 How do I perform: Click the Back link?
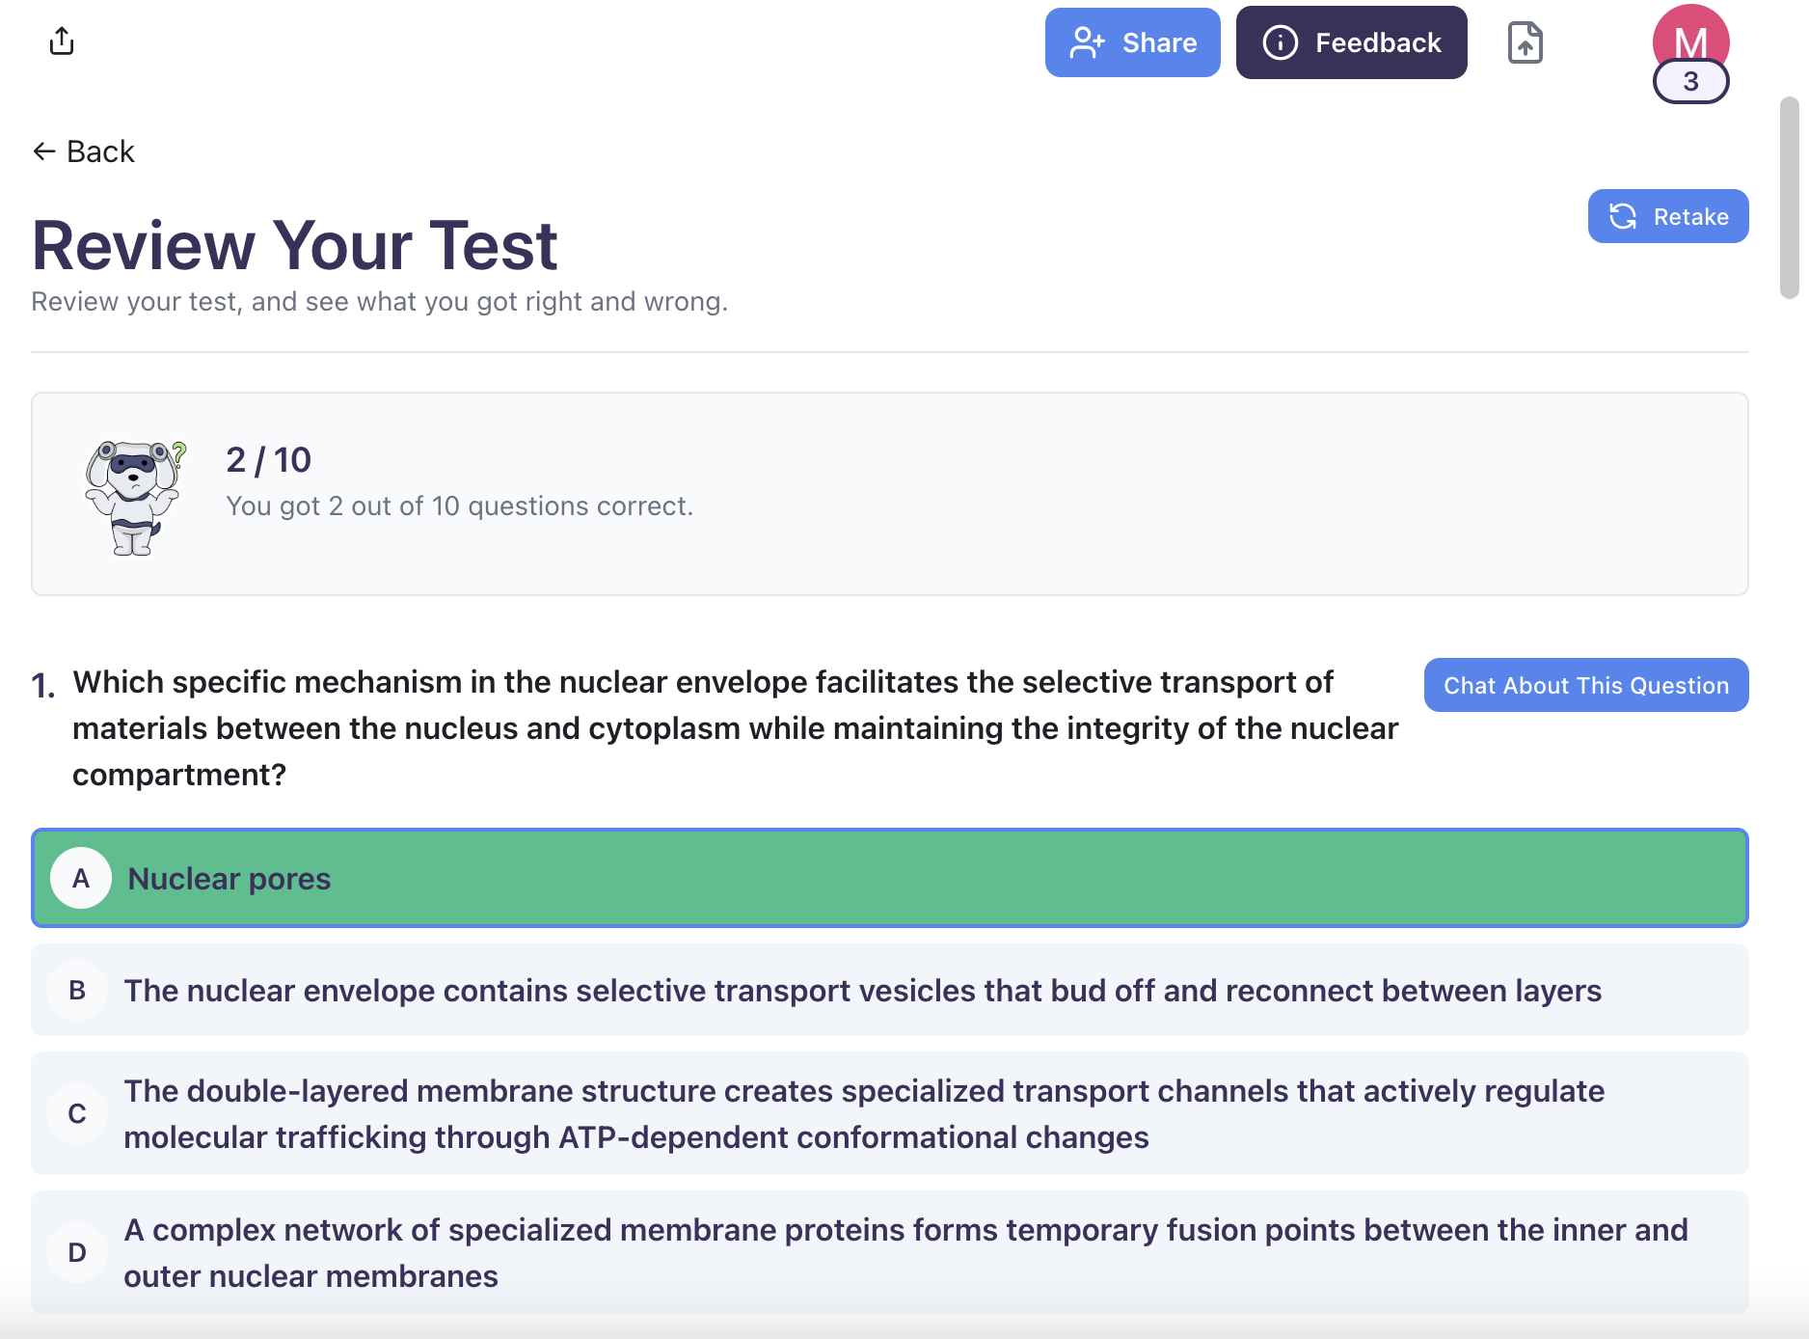[83, 150]
